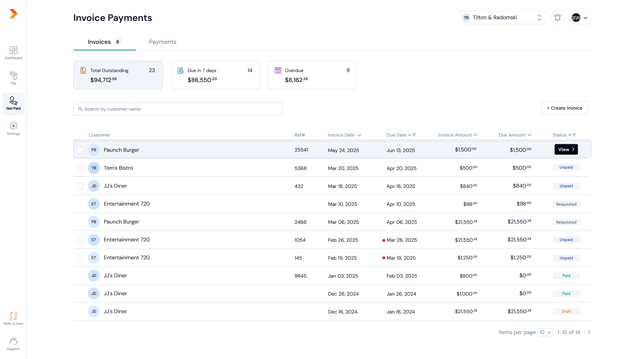Viewport: 638px width, 359px height.
Task: Go to the Pay sidebar section
Action: [13, 78]
